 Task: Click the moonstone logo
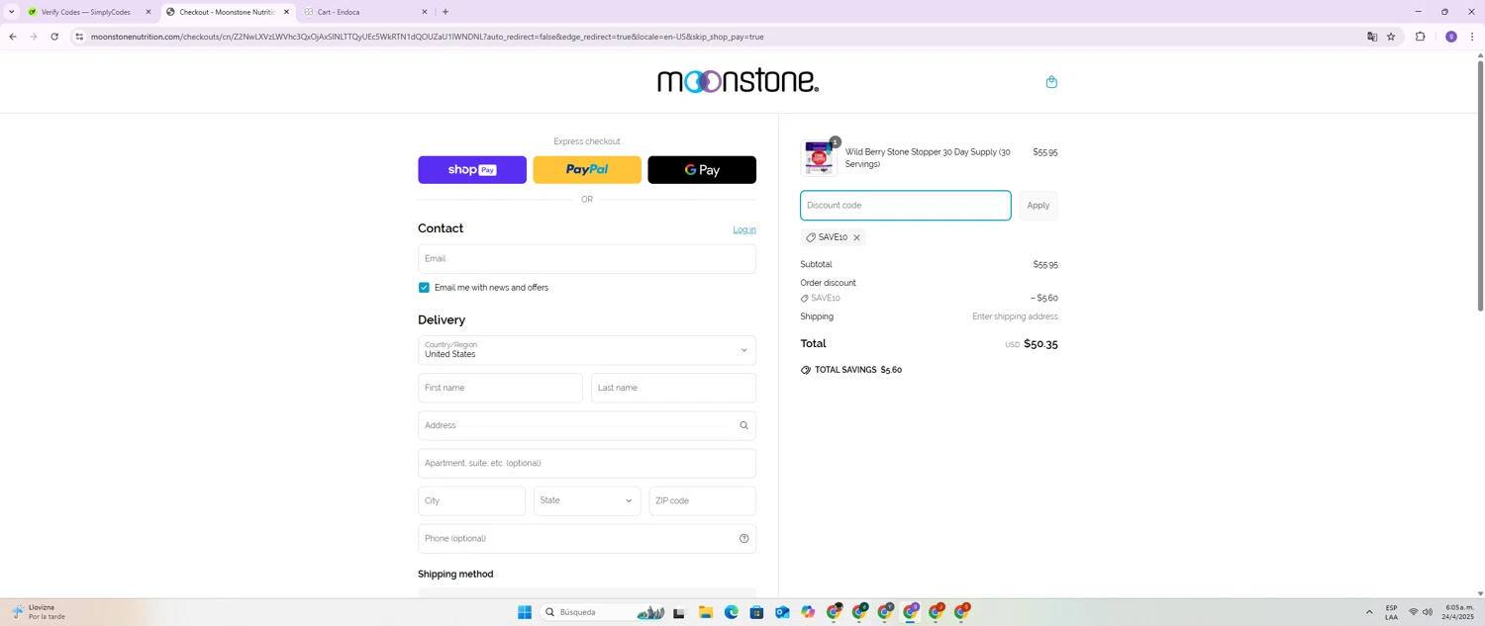(x=738, y=81)
